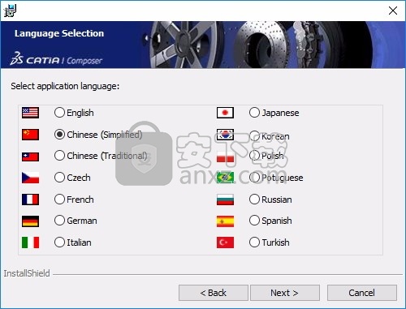Viewport: 406px width, 309px height.
Task: Click the Language Selection heading
Action: 59,33
